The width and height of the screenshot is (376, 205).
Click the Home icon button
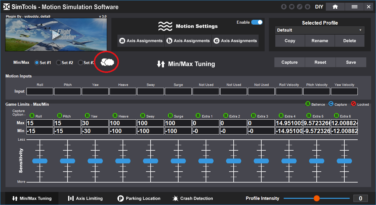[x=335, y=7]
